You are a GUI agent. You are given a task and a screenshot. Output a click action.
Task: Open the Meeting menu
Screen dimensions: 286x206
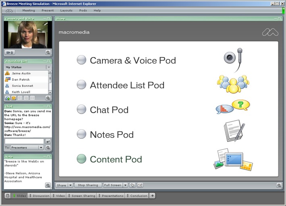coord(29,10)
